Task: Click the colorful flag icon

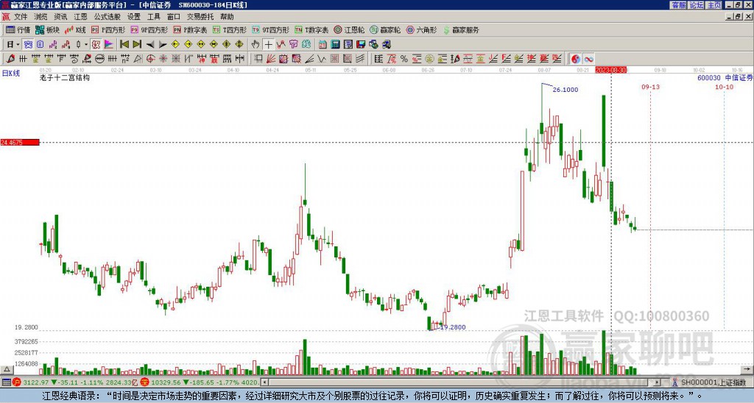Action: tap(109, 45)
